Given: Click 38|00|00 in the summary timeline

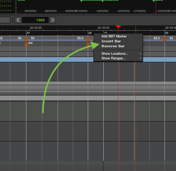Looking at the screenshot, I should 50,11.
